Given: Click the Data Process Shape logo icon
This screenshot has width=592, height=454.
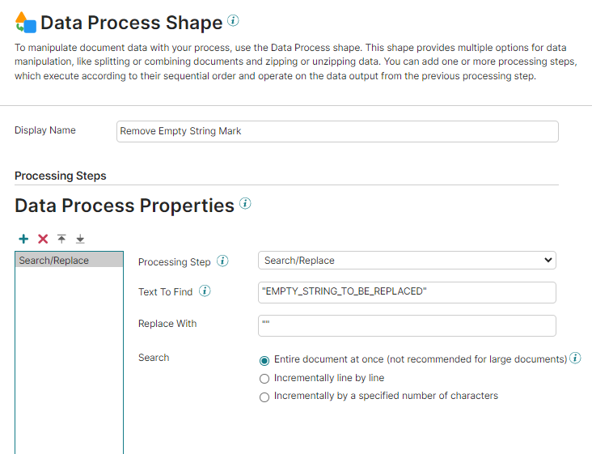Looking at the screenshot, I should 26,23.
